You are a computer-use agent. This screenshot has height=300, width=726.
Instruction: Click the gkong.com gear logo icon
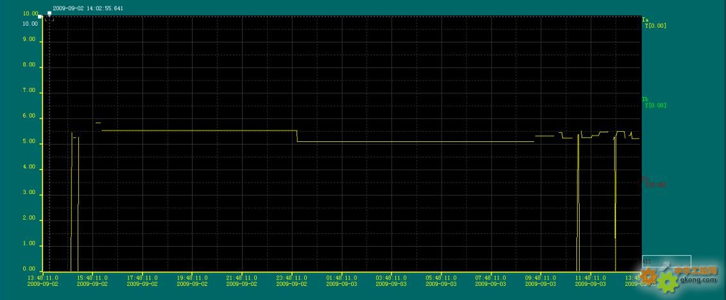tap(668, 280)
